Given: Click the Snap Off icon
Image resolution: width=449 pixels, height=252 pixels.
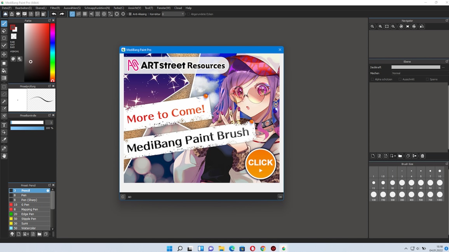Looking at the screenshot, I should click(x=72, y=14).
